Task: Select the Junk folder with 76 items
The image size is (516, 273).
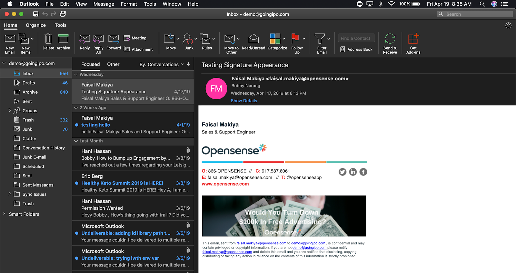Action: coord(36,129)
